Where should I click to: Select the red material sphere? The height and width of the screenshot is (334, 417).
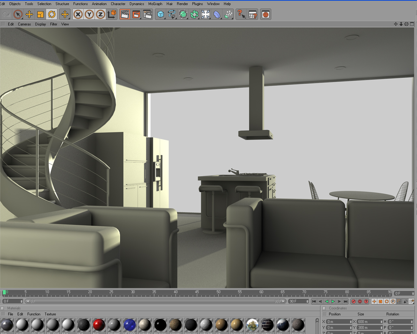99,325
